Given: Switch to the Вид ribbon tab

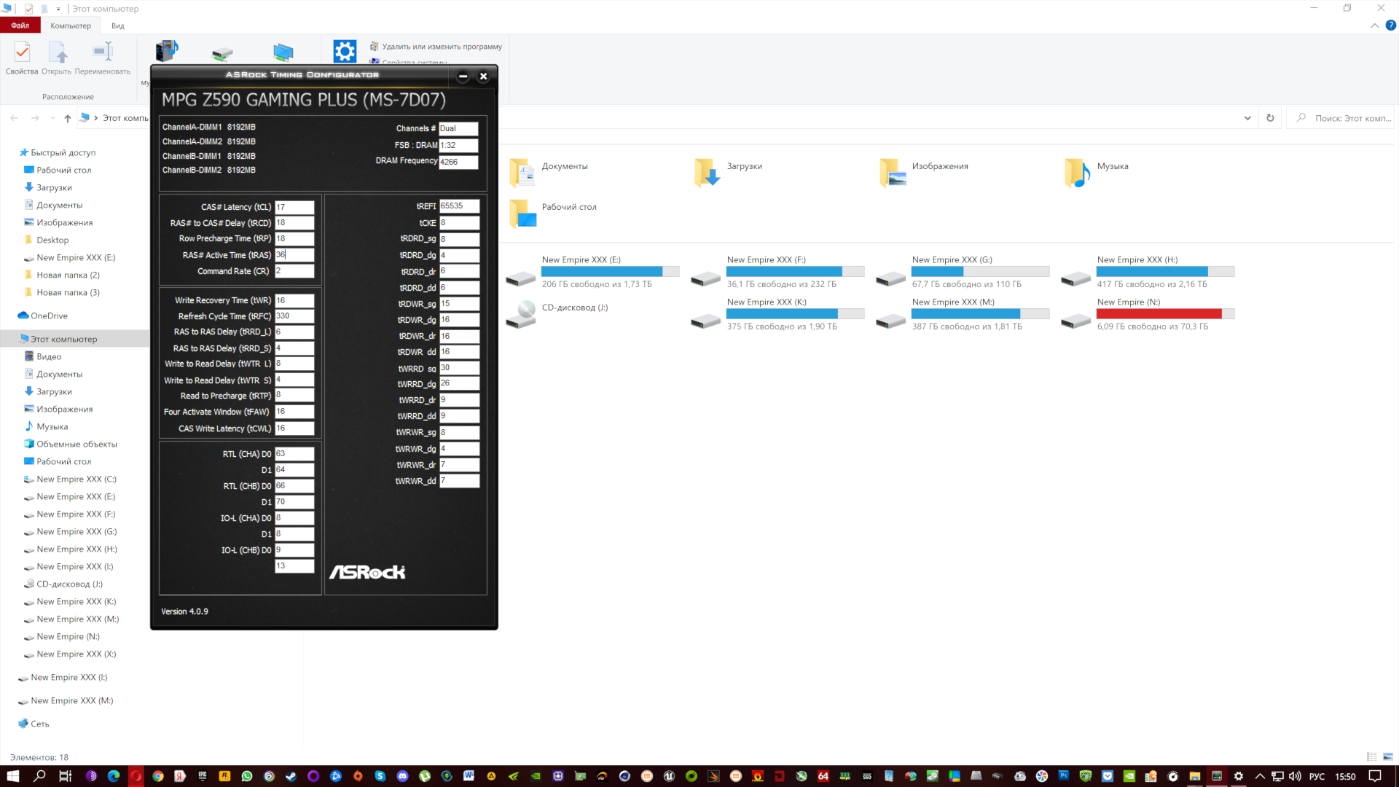Looking at the screenshot, I should click(117, 26).
